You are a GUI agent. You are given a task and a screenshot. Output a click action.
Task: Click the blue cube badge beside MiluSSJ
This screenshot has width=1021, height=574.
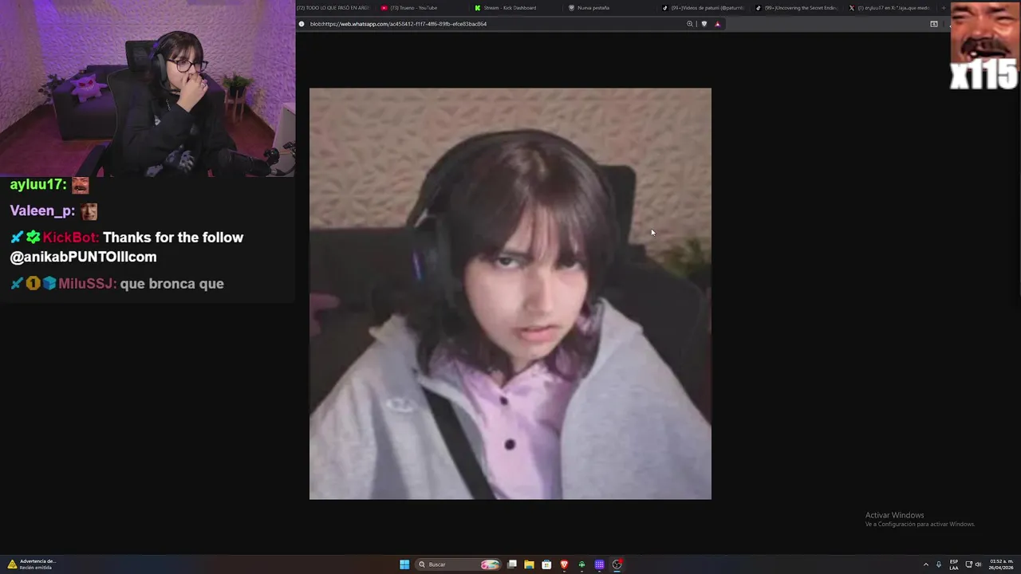pos(49,284)
